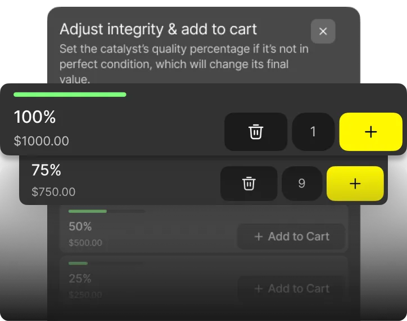Screen dimensions: 407x321
Task: Remove the 75% item using trash icon
Action: pyautogui.click(x=248, y=184)
